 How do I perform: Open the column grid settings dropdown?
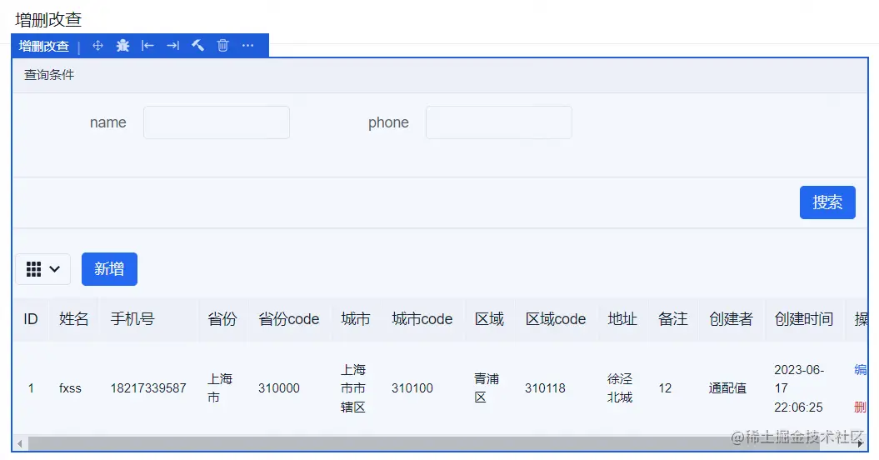(43, 269)
